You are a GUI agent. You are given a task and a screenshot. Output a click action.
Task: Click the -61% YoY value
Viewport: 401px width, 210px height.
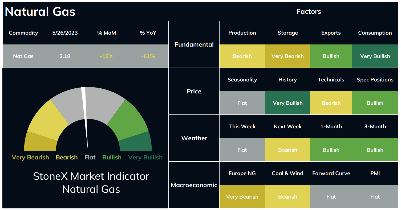[x=148, y=56]
